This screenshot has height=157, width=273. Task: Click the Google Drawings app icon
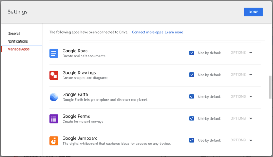(x=54, y=75)
